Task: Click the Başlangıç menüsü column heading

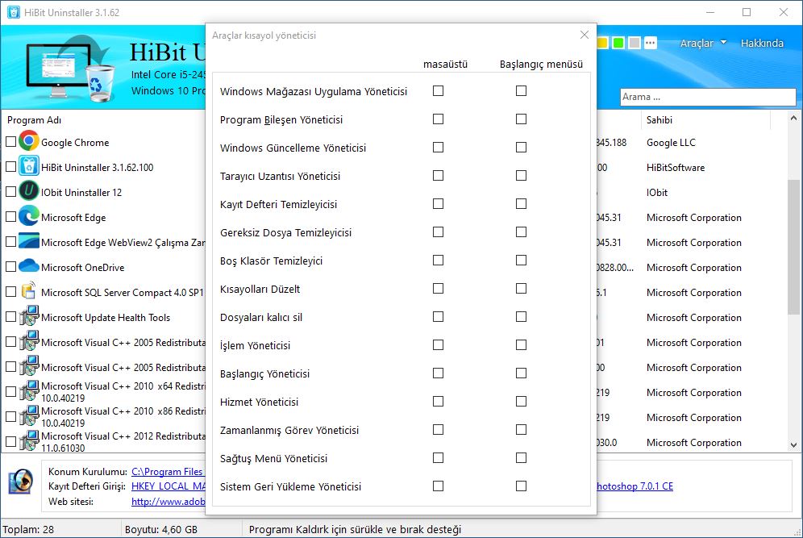Action: click(x=541, y=64)
